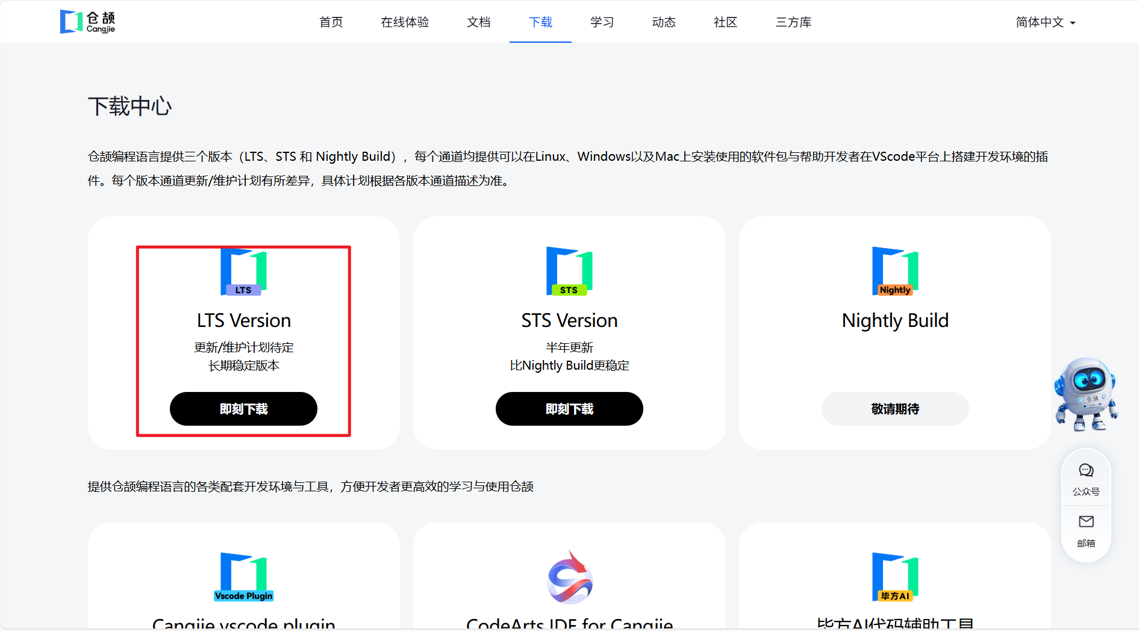The image size is (1139, 631).
Task: Open the 文档 navigation tab
Action: [x=479, y=22]
